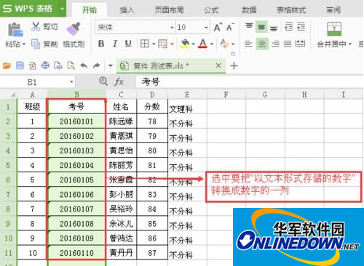Screen dimensions: 364x266
Task: Click the select-all corner button
Action: pyautogui.click(x=8, y=94)
